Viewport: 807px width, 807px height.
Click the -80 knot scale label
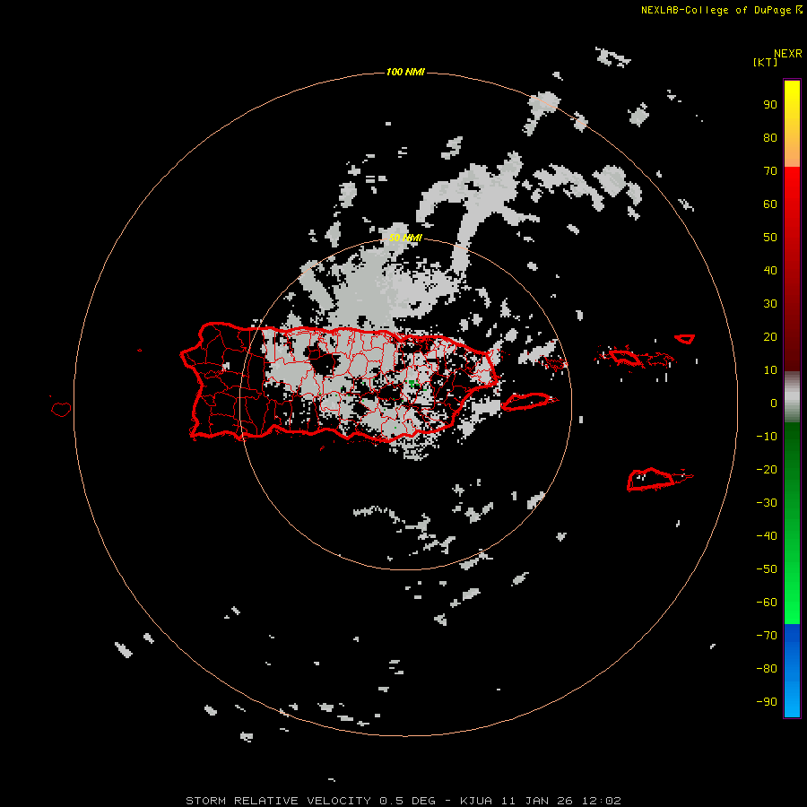767,669
